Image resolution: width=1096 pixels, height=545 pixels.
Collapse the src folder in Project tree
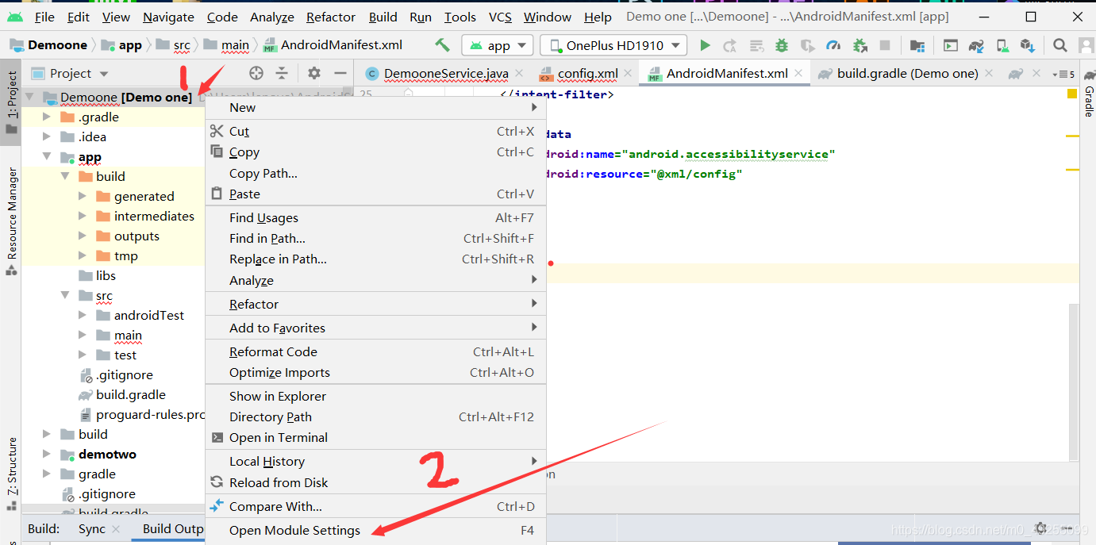pos(66,295)
